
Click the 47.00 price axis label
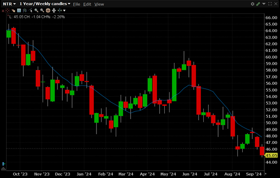tap(271, 142)
